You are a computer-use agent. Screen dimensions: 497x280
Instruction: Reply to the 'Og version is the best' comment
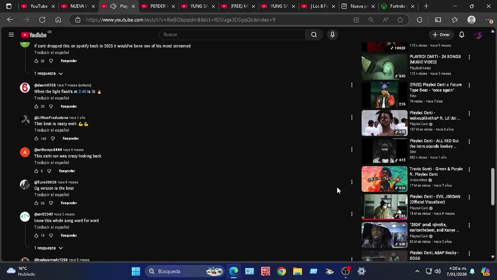[69, 203]
